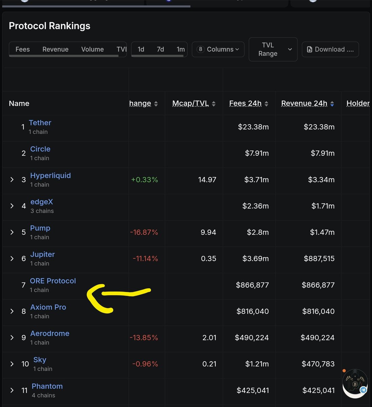
Task: Switch to the Fees tab
Action: click(23, 49)
